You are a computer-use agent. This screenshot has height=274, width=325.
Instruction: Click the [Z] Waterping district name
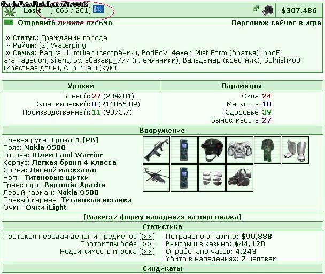pos(63,45)
